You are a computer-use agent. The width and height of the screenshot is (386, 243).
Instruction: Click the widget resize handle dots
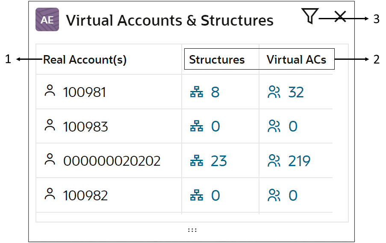(x=192, y=230)
